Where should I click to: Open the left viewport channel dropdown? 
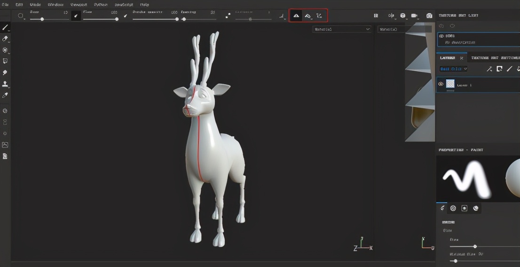[x=342, y=29]
